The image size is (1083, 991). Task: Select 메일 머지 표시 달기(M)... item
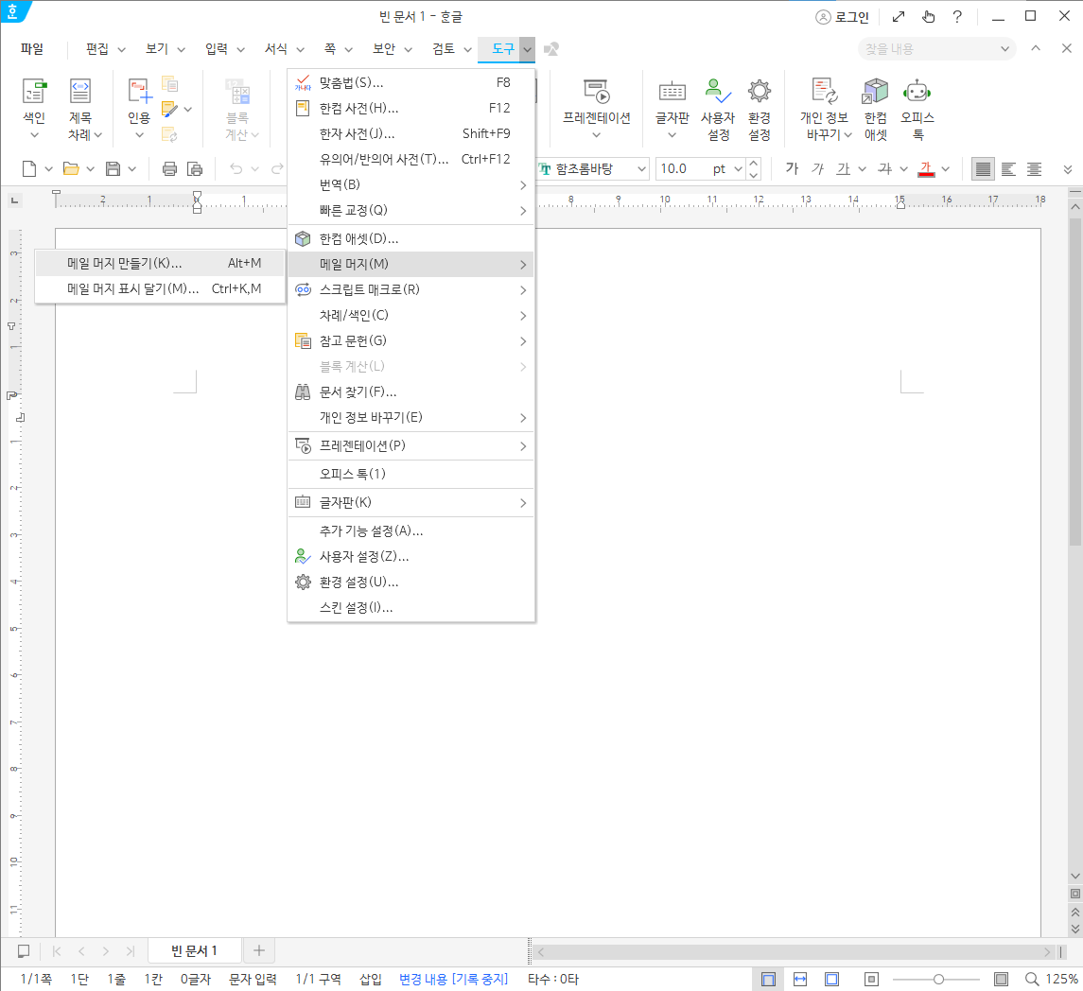(160, 288)
